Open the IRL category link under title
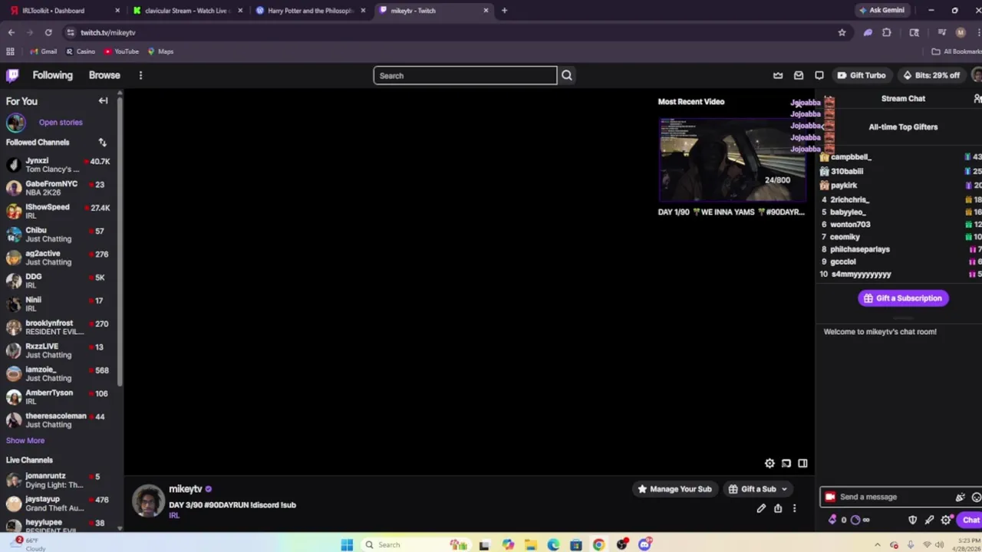Viewport: 982px width, 552px height. (174, 515)
